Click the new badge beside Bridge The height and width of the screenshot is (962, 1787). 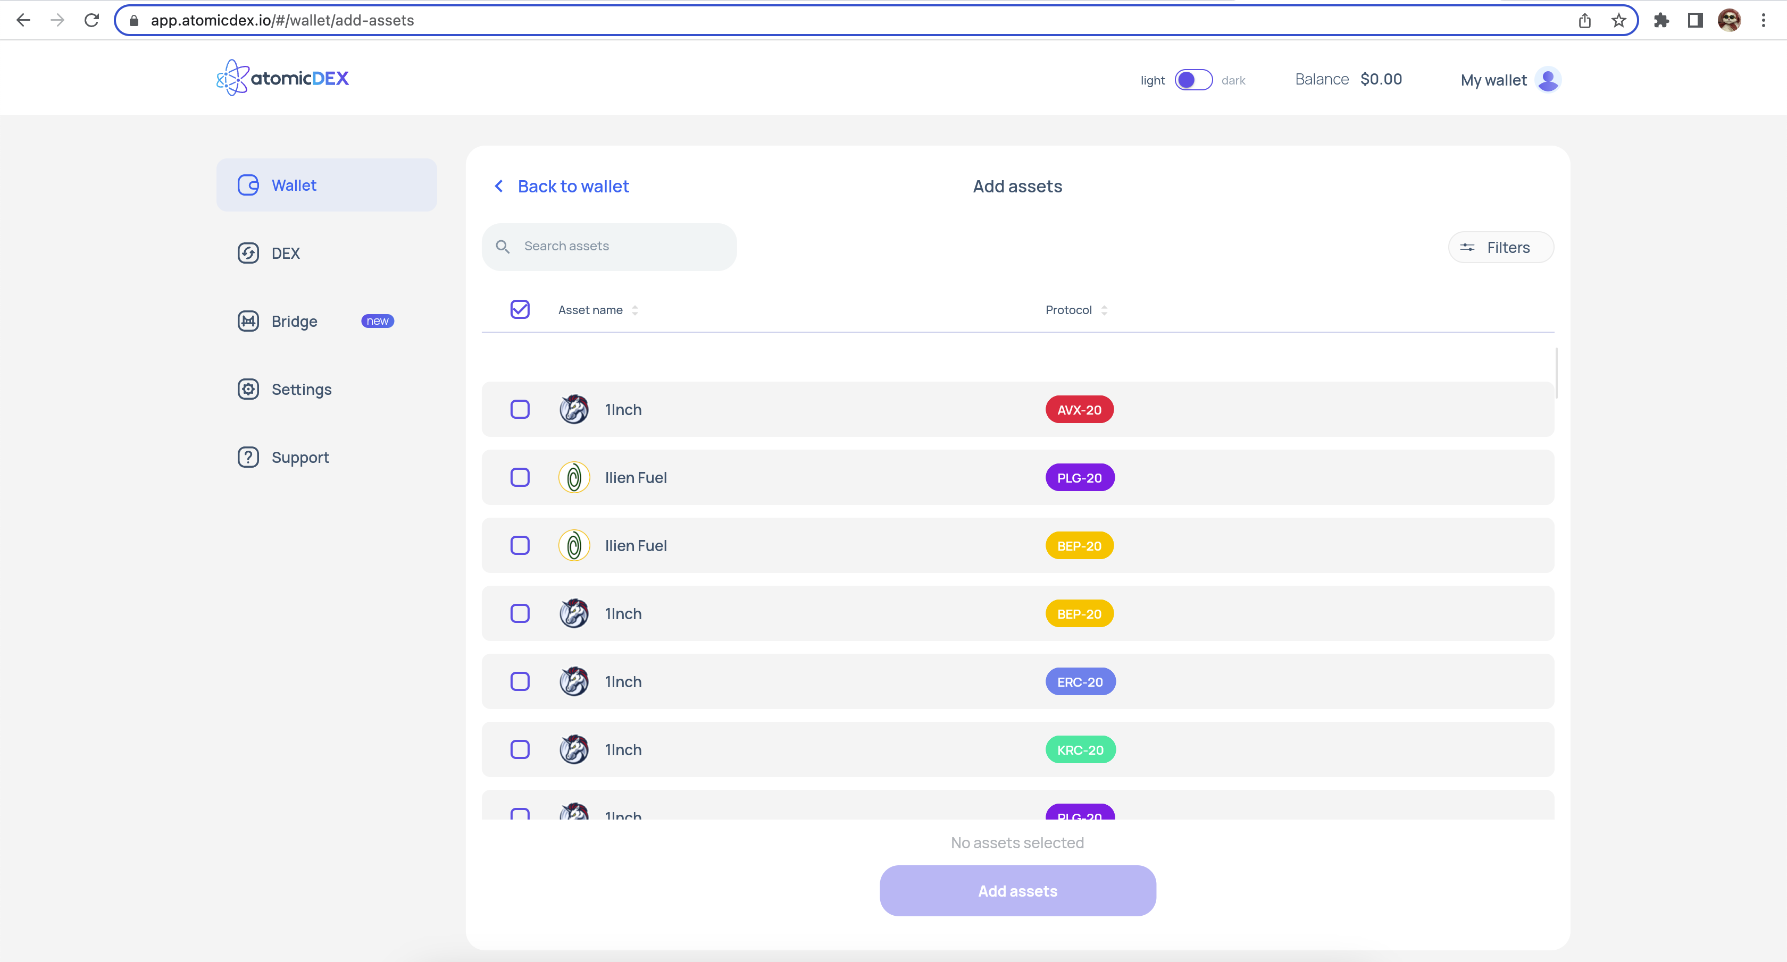377,321
